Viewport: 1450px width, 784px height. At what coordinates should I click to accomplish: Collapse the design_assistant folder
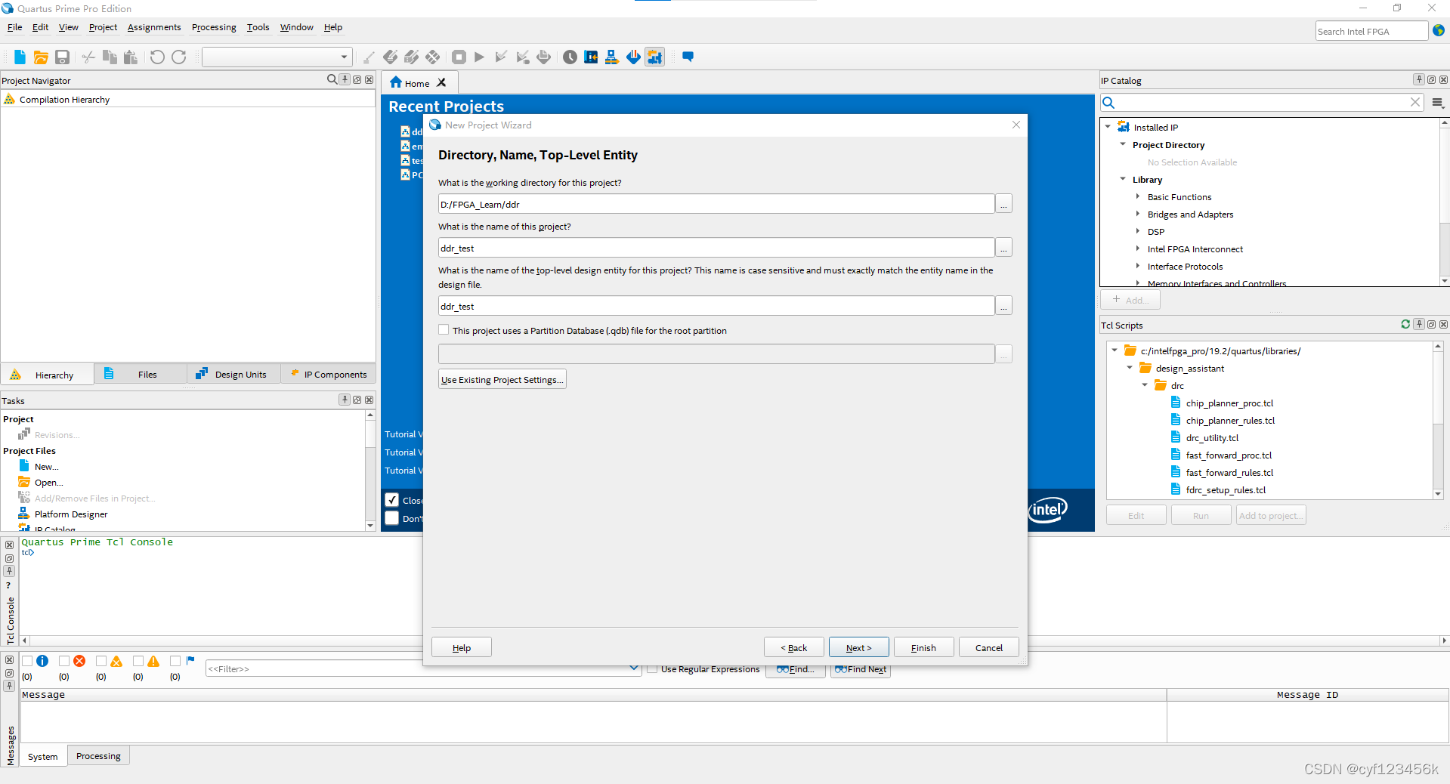tap(1130, 368)
